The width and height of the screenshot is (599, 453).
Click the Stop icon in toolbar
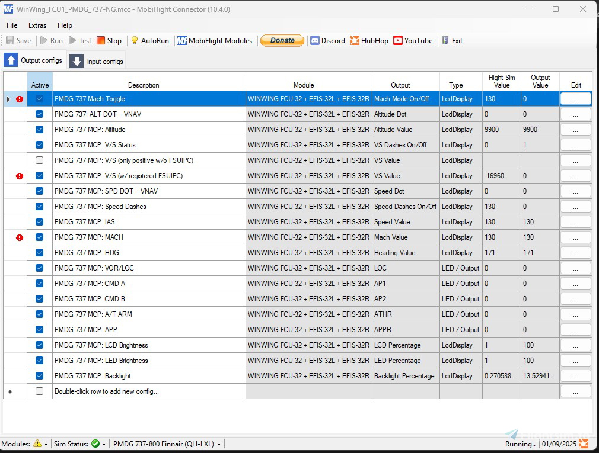pyautogui.click(x=101, y=41)
